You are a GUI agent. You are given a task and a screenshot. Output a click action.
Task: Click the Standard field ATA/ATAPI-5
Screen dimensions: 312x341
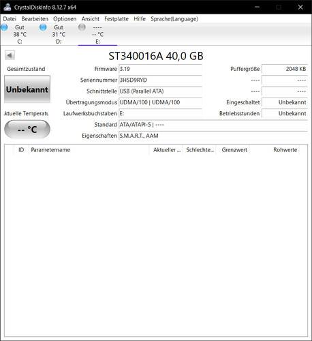pyautogui.click(x=213, y=125)
